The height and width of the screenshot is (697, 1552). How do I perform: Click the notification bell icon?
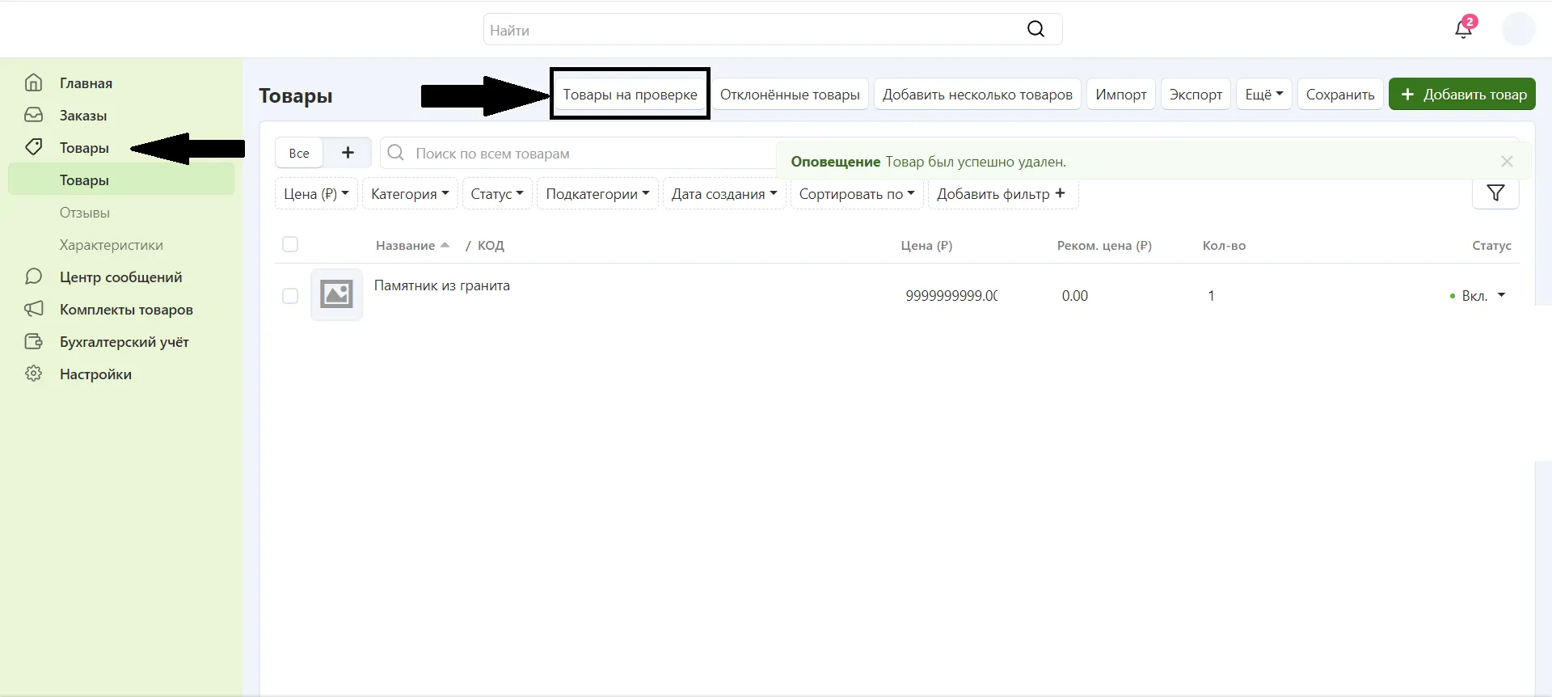click(1463, 30)
